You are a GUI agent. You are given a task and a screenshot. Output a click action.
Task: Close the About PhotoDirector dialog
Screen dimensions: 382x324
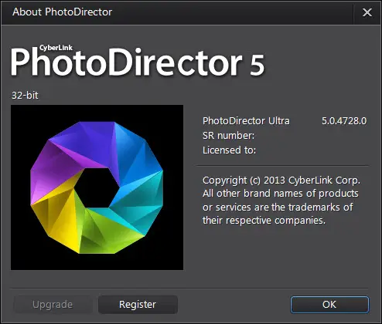click(x=367, y=12)
